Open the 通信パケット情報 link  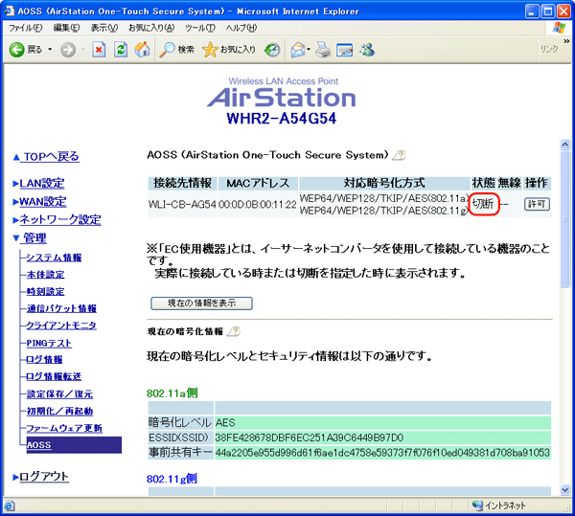tap(61, 308)
